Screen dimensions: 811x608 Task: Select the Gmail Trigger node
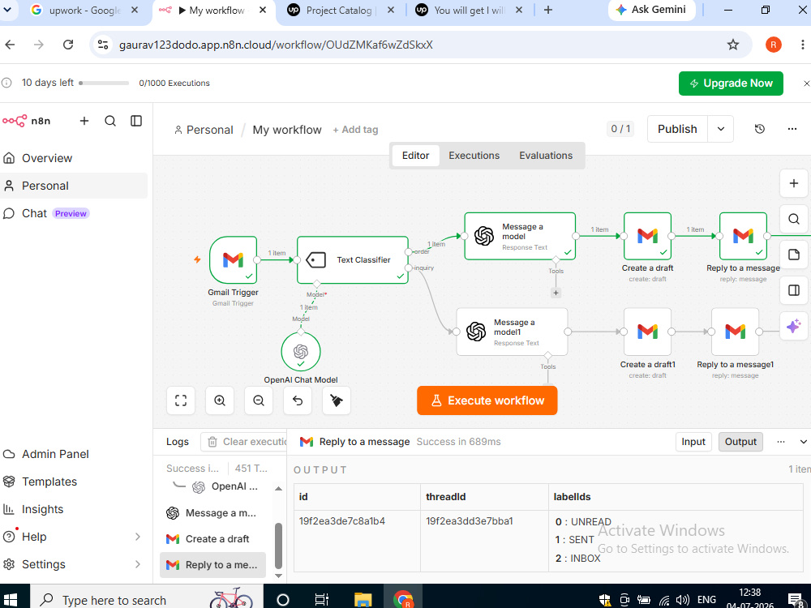233,260
